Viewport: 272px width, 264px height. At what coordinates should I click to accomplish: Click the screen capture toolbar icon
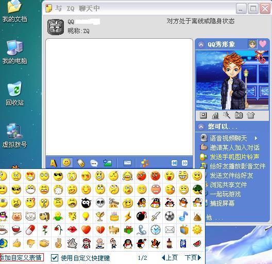(x=128, y=163)
